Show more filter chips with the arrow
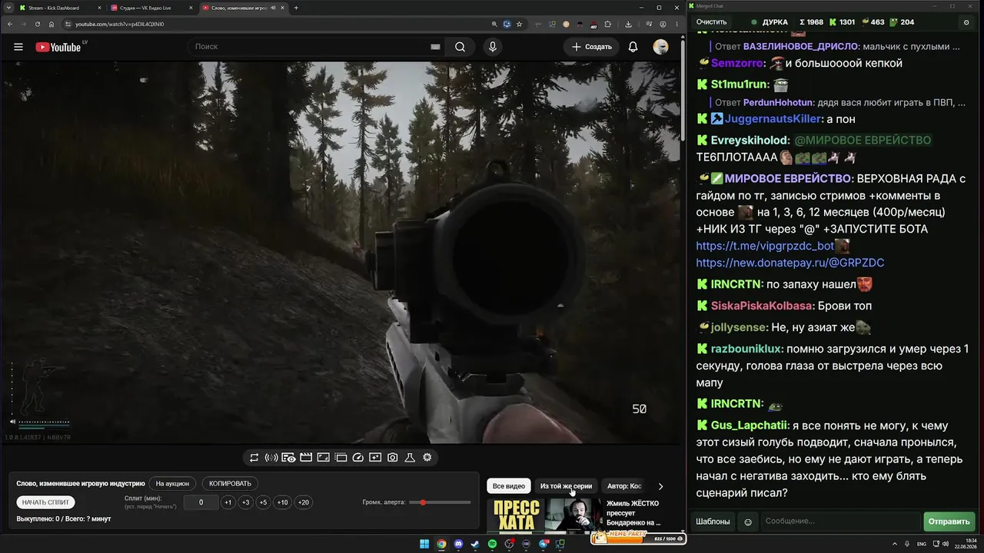 pos(660,486)
